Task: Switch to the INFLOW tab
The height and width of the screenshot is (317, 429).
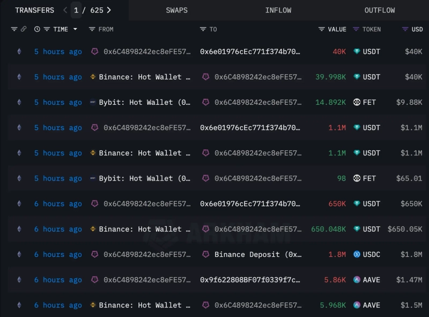Action: 278,10
